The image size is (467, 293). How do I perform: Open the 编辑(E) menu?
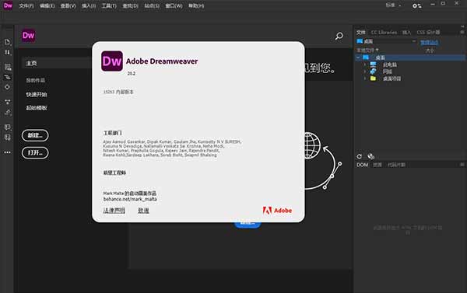(47, 5)
